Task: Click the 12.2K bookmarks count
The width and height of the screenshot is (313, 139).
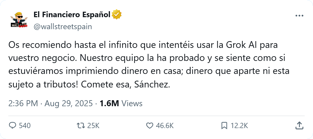Action: [239, 126]
